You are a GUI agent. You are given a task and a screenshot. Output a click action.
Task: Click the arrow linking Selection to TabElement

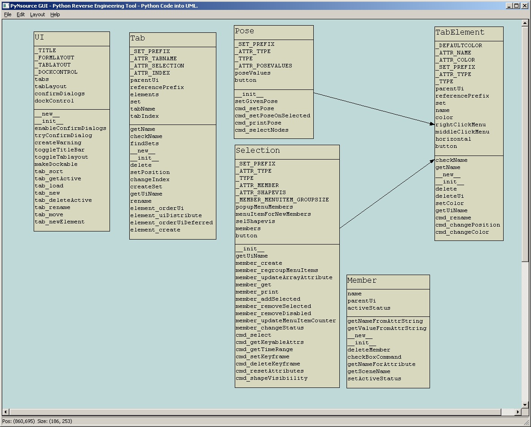386,193
